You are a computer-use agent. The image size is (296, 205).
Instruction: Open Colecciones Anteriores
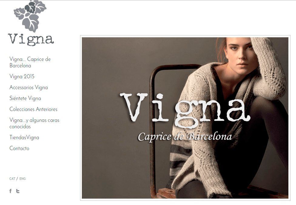33,109
